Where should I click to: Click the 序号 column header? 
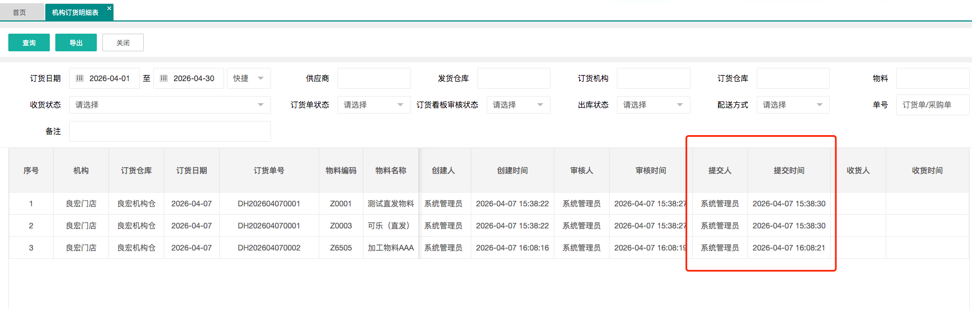(x=31, y=171)
